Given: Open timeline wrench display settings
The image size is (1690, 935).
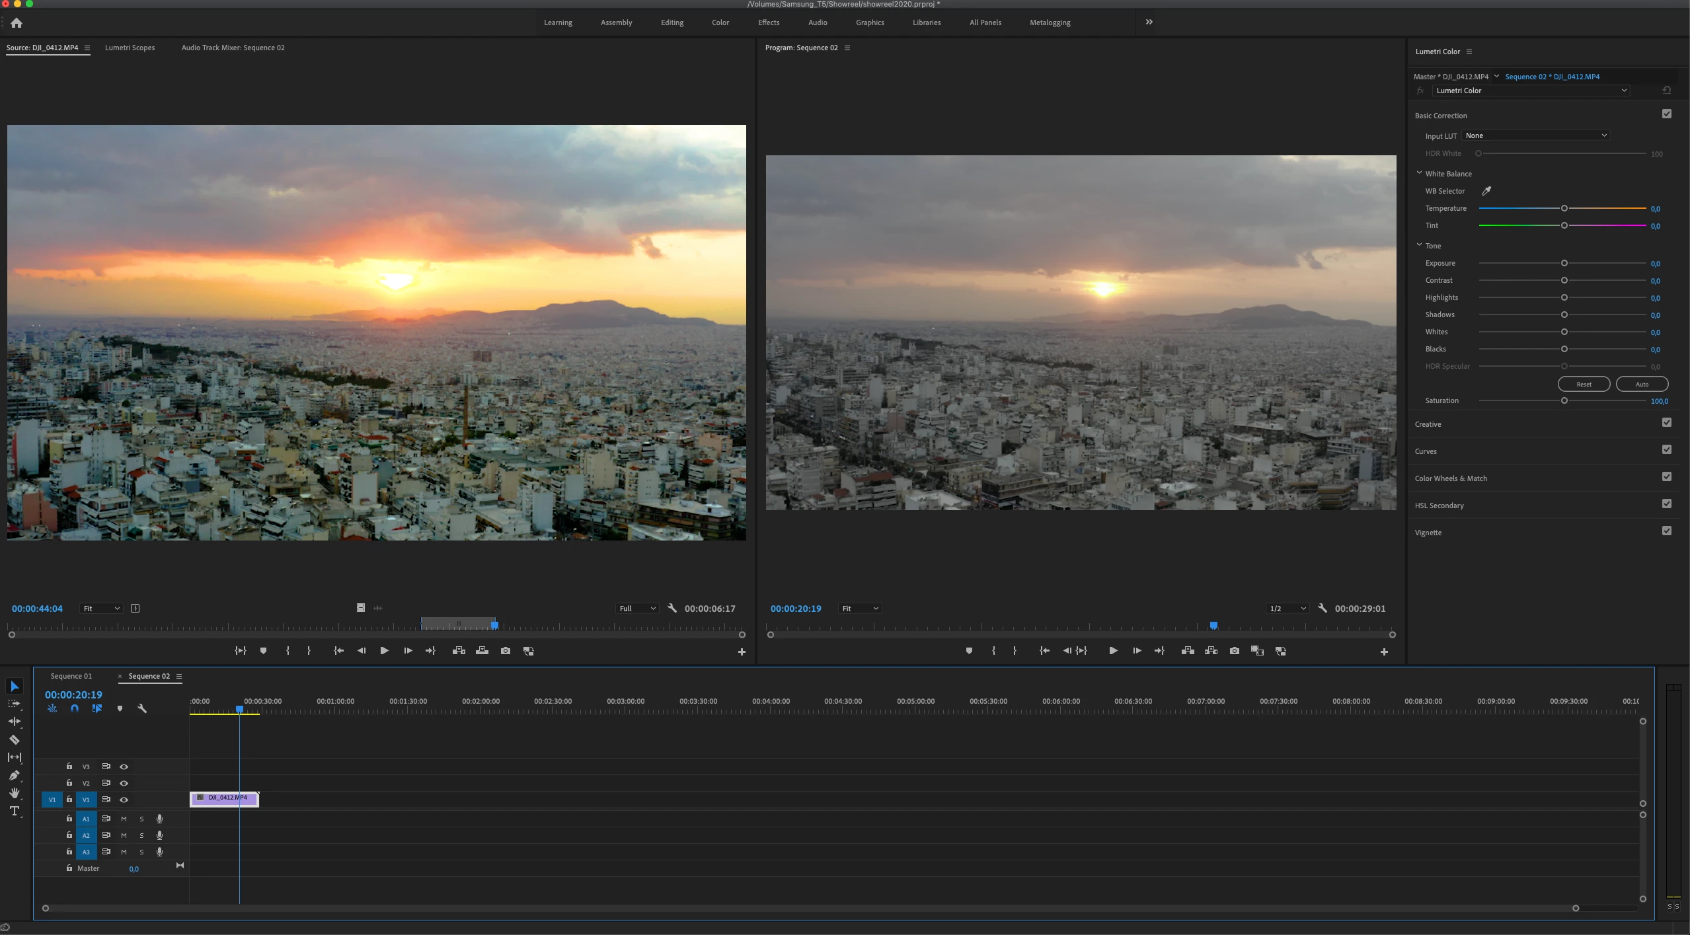Looking at the screenshot, I should point(141,708).
